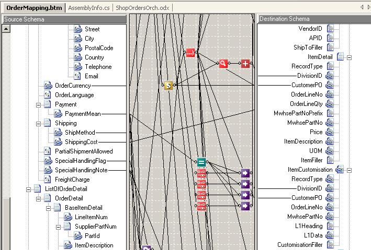Image resolution: width=371 pixels, height=250 pixels.
Task: Click the bottommost red Table Looping functoid
Action: click(201, 206)
